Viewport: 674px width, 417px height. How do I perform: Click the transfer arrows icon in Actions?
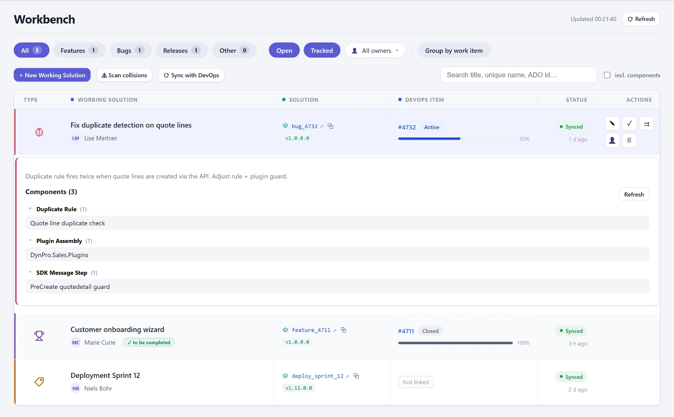pos(647,124)
